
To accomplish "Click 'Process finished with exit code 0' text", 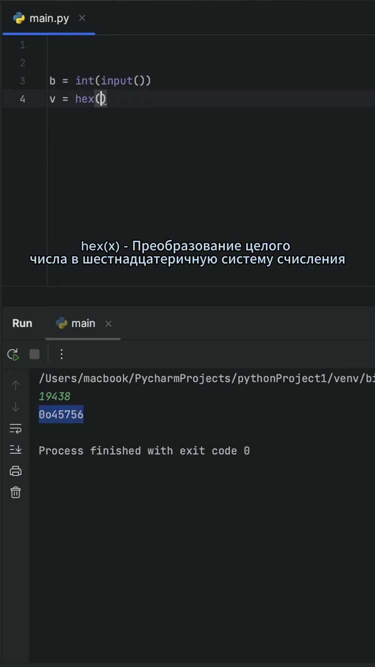I will tap(144, 451).
